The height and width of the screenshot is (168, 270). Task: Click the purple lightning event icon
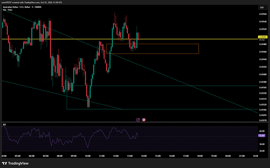coord(138,120)
